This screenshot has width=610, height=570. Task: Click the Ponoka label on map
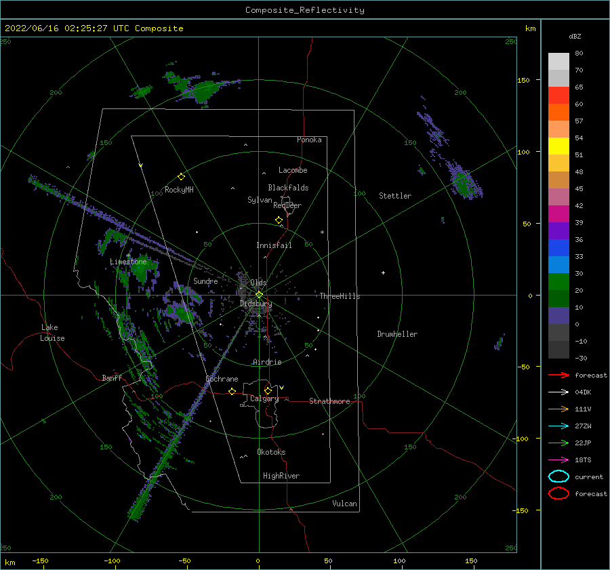[309, 140]
